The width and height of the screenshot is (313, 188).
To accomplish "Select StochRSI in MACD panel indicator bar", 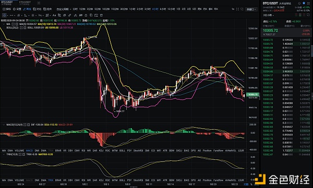I will pyautogui.click(x=138, y=151).
